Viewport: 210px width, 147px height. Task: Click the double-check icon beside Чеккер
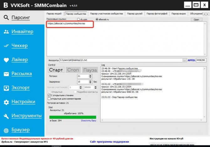6,46
